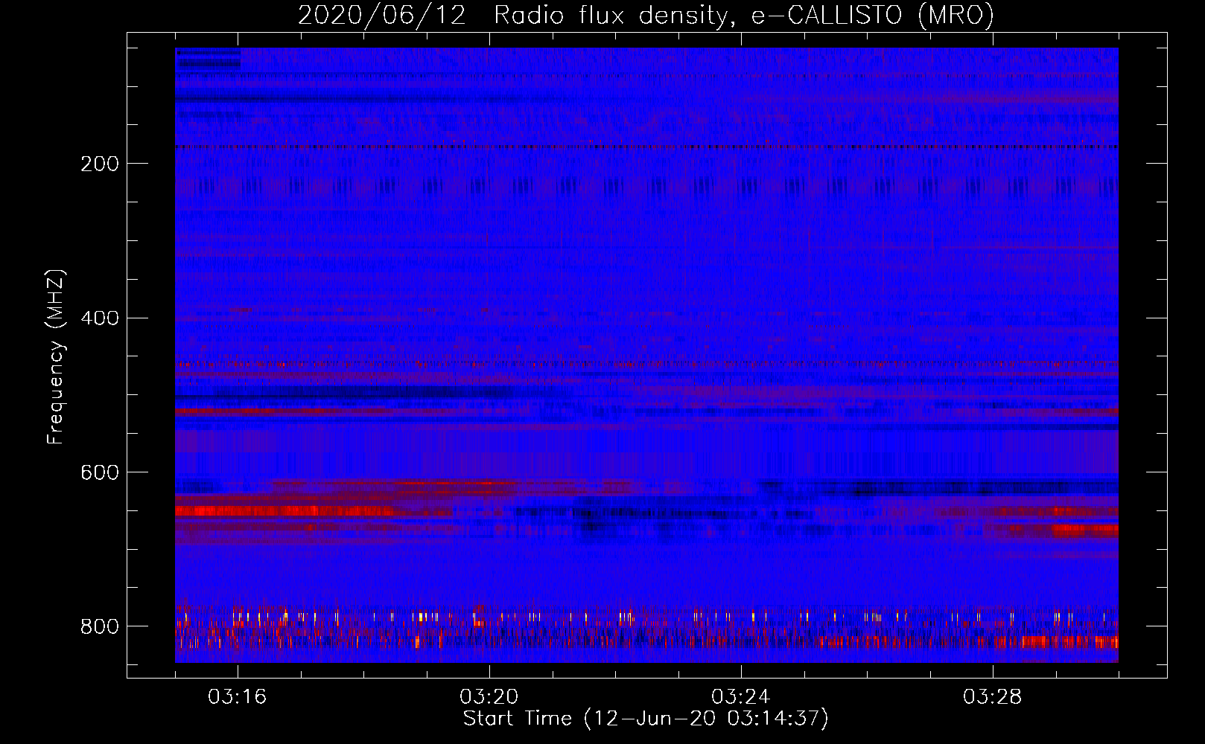Select the 03:28 time label
Screen dimensions: 1205x744
click(993, 697)
